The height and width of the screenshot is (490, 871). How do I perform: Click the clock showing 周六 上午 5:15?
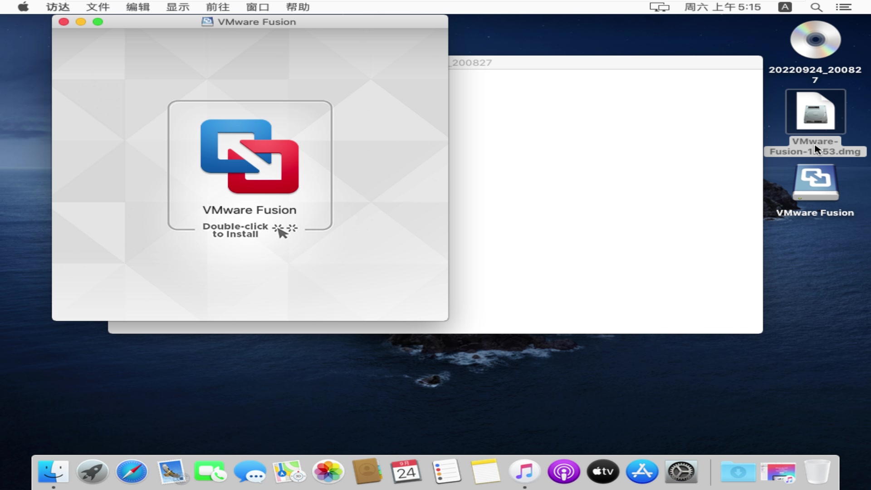tap(722, 7)
